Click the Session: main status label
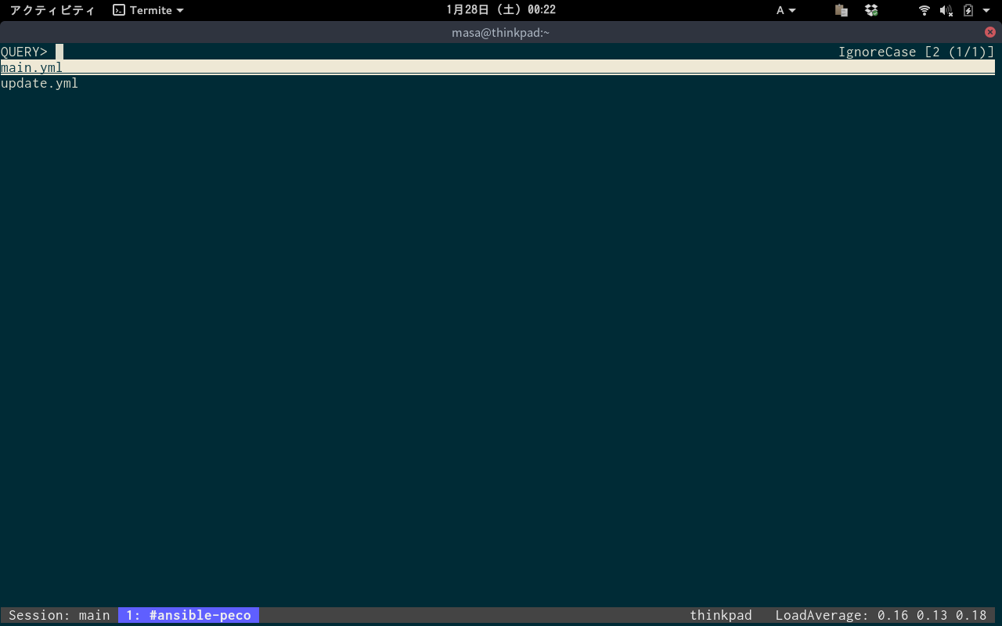 (59, 615)
